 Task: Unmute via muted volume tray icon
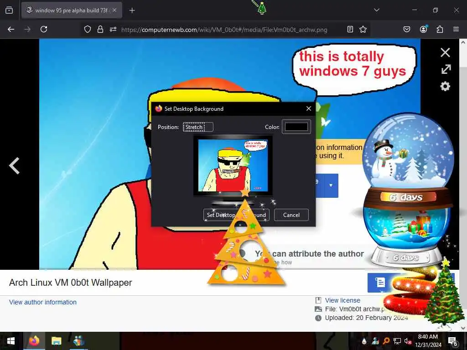point(408,341)
